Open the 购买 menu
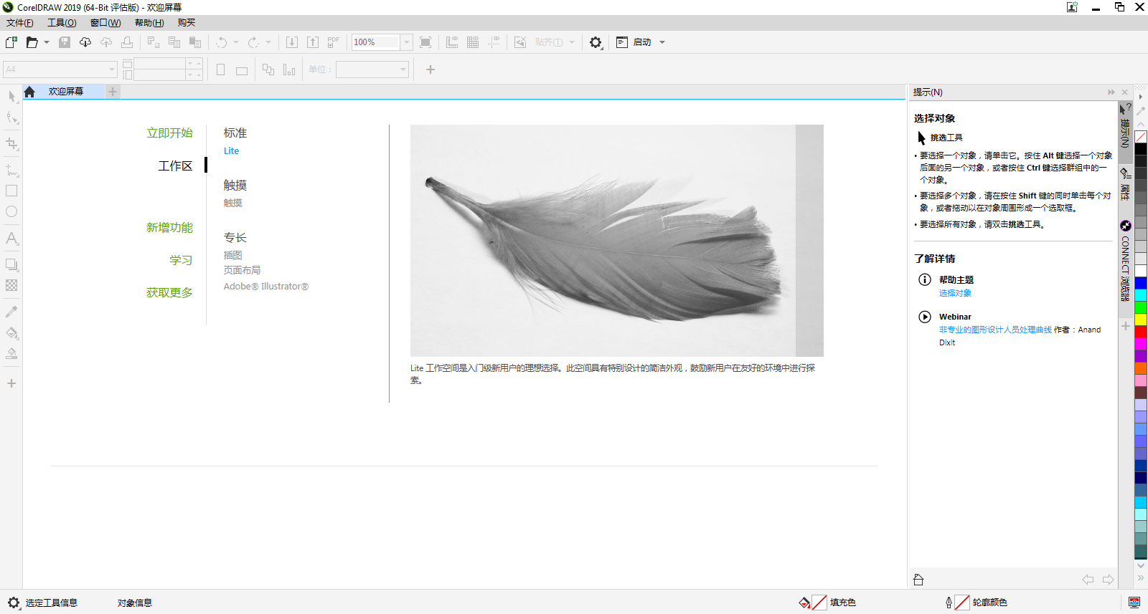 pos(187,23)
